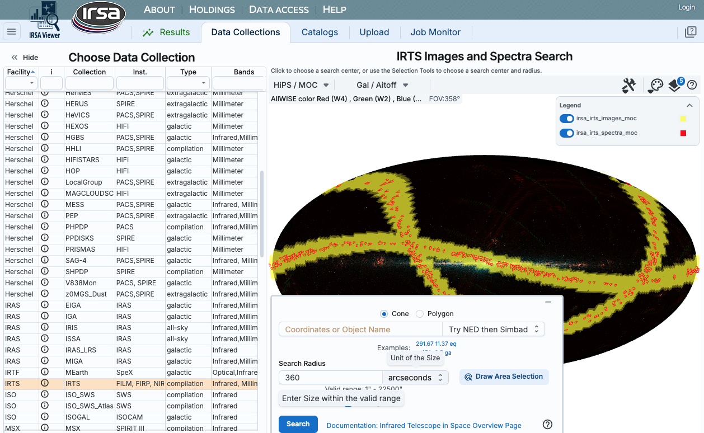Switch to the Results tab
Viewport: 704px width, 433px height.
(166, 32)
